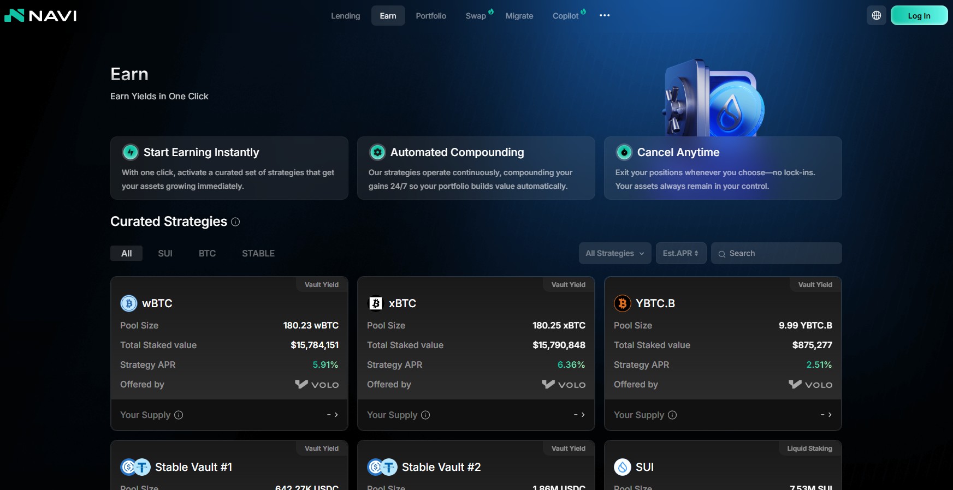953x490 pixels.
Task: Click the YBTC.B coin icon
Action: point(623,303)
